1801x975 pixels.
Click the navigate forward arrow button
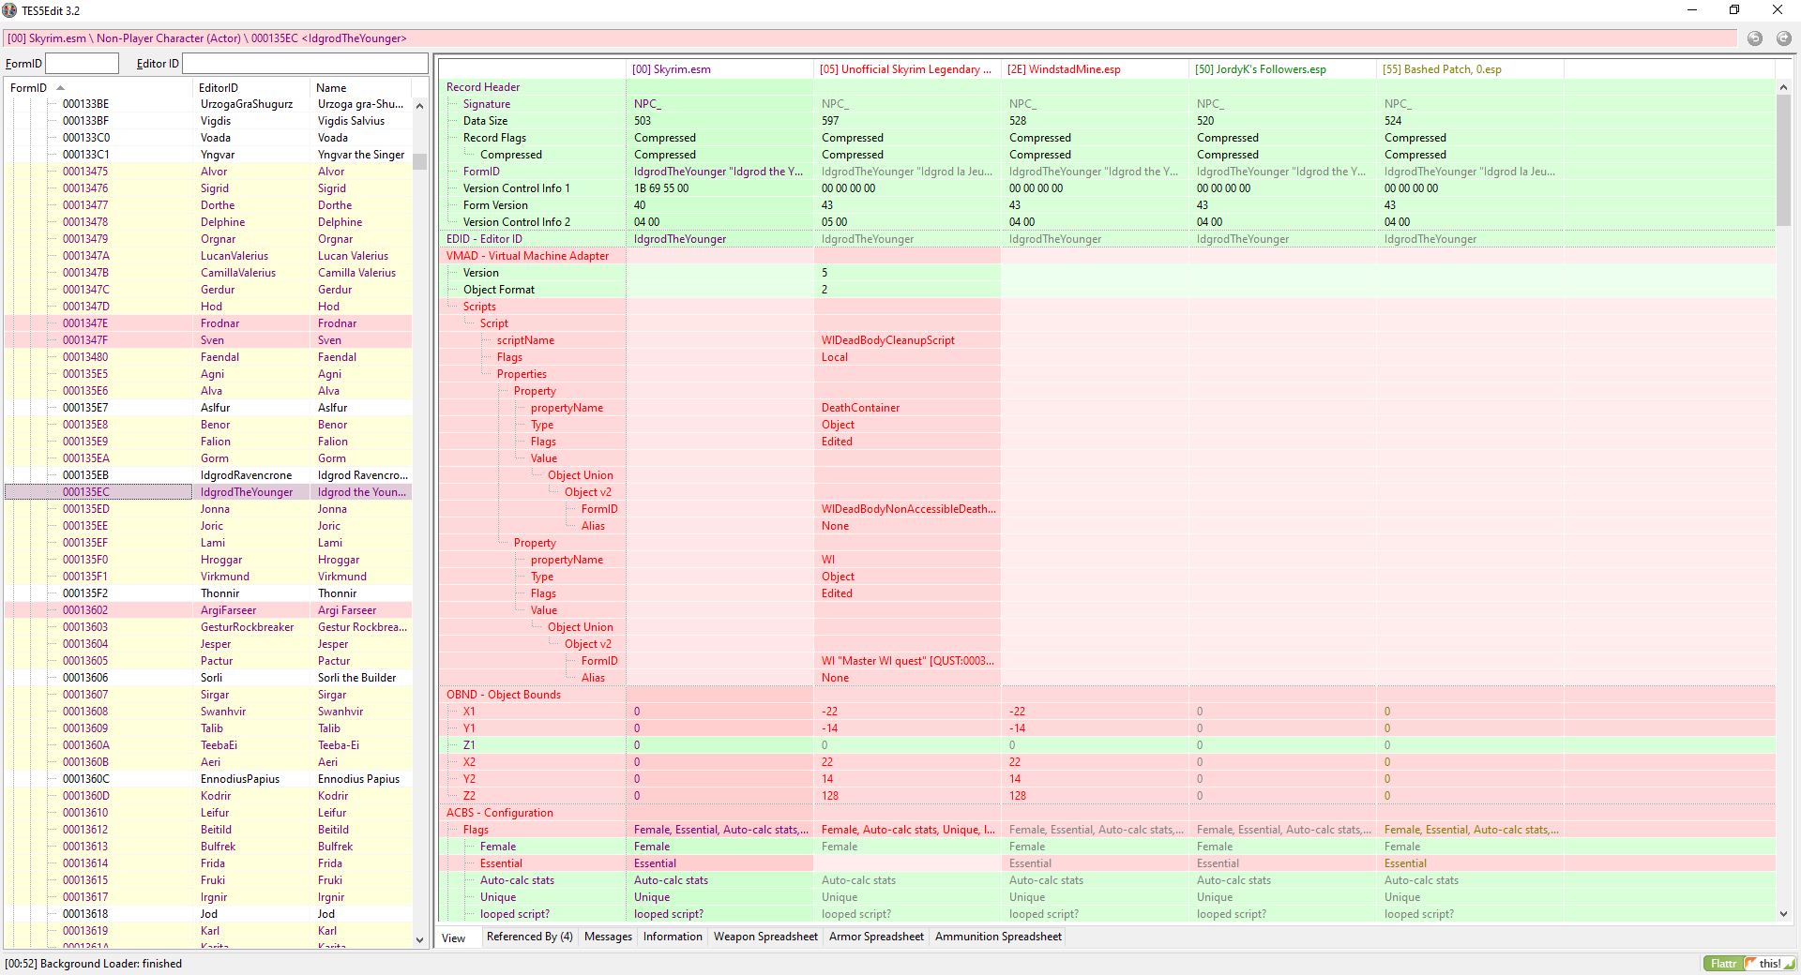pyautogui.click(x=1783, y=38)
